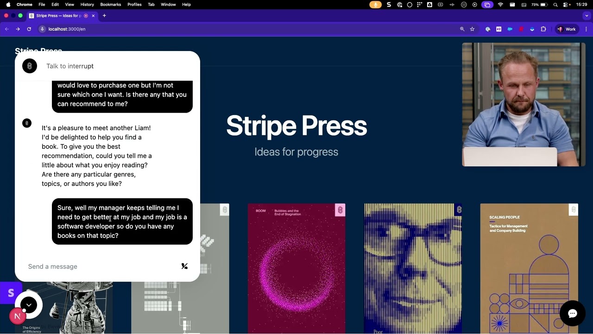The width and height of the screenshot is (593, 334).
Task: Bookmark this page with the star
Action: (x=472, y=29)
